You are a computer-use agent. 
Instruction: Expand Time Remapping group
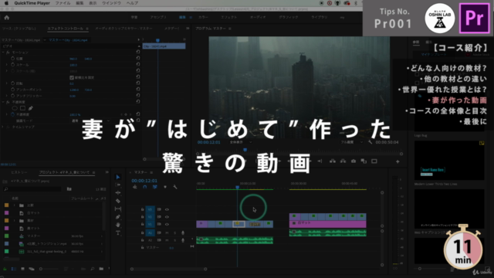click(3, 127)
